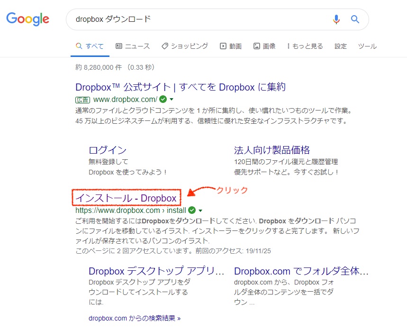Image resolution: width=407 pixels, height=331 pixels.
Task: Open 設定 settings menu
Action: coord(341,46)
